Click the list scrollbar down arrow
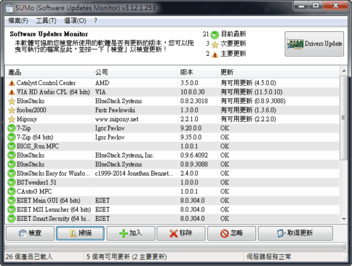 (344, 219)
